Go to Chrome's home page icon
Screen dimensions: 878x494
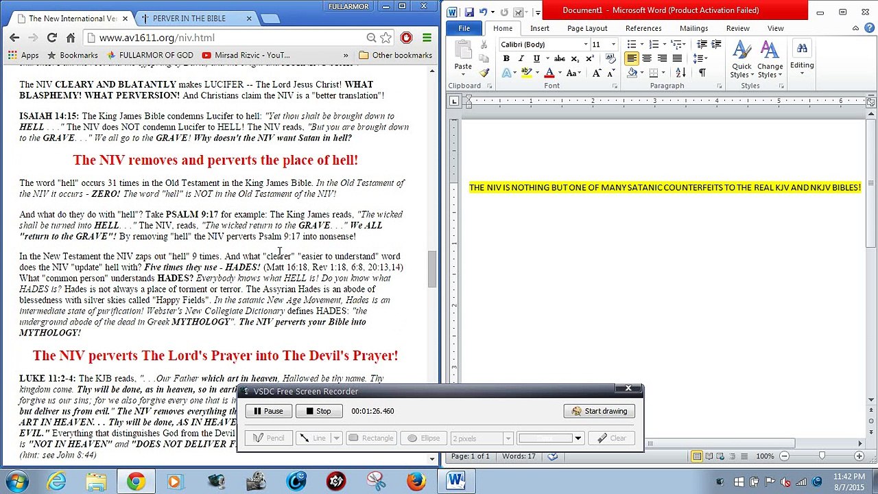(x=71, y=38)
